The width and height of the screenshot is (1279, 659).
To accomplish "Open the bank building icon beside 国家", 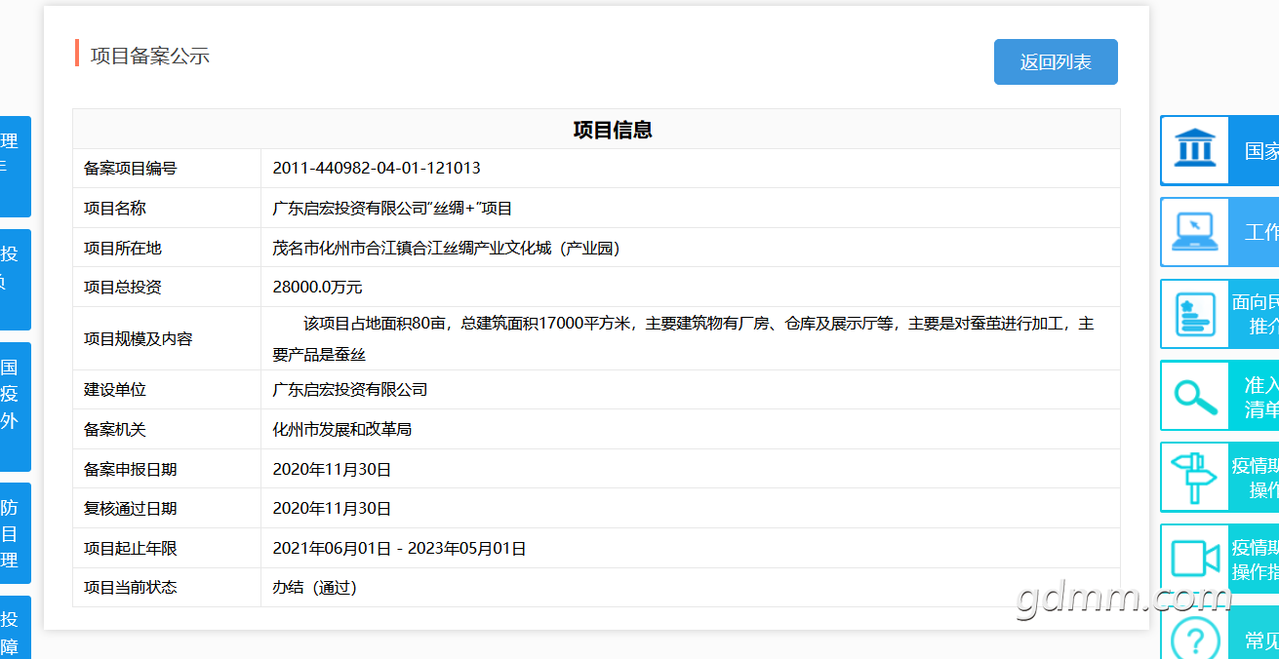I will tap(1194, 150).
